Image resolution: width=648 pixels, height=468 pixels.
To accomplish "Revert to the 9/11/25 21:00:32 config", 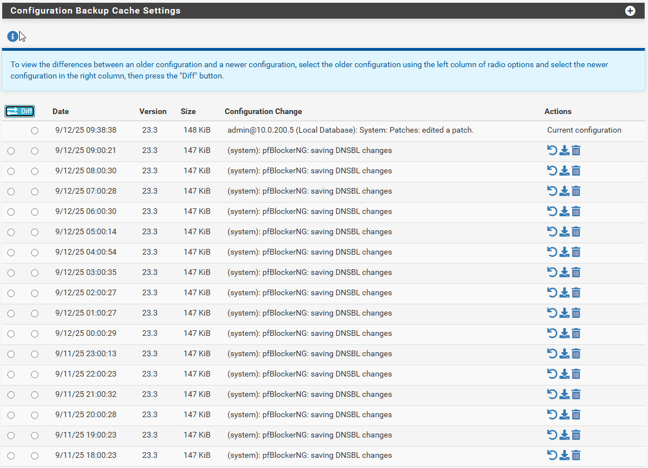I will pyautogui.click(x=552, y=394).
